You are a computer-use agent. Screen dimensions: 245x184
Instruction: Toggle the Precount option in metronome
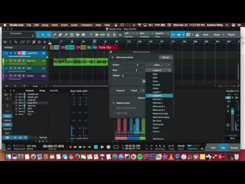coord(120,90)
